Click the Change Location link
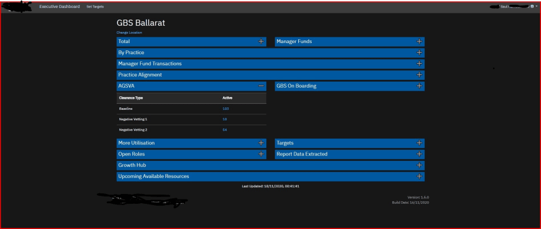The image size is (541, 229). click(129, 33)
